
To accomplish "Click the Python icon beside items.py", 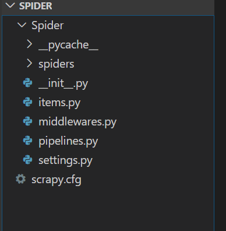I will pos(28,102).
